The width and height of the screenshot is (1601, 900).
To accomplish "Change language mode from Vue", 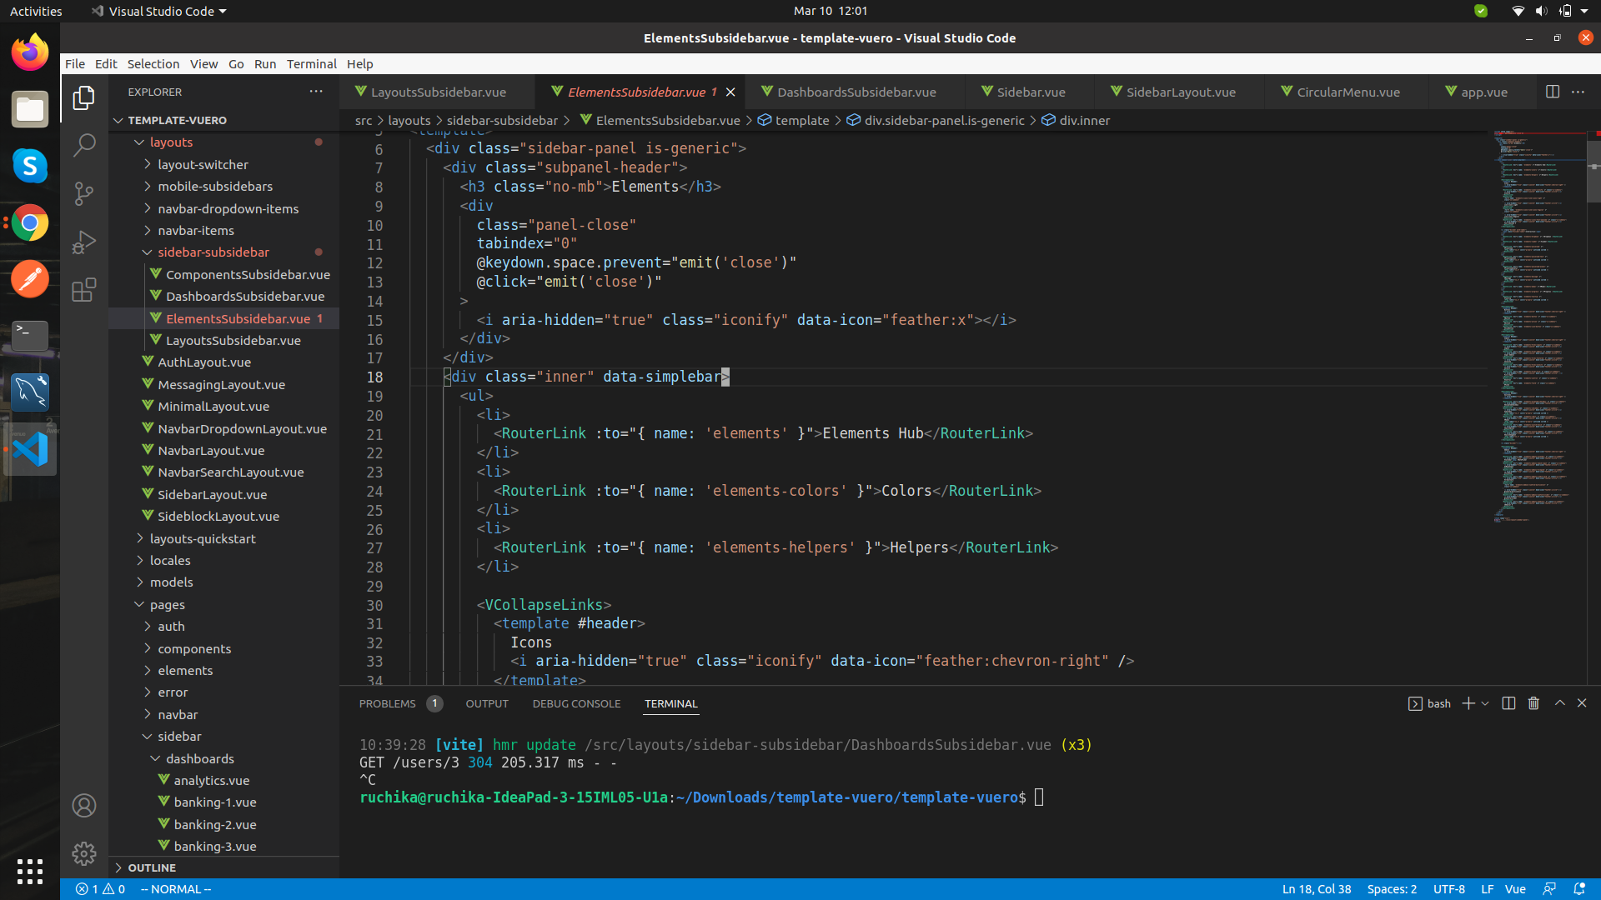I will tap(1514, 889).
